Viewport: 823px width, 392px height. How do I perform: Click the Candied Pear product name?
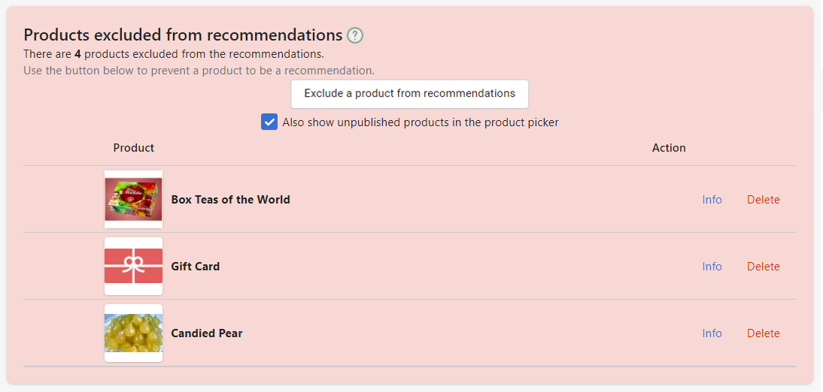[x=207, y=333]
